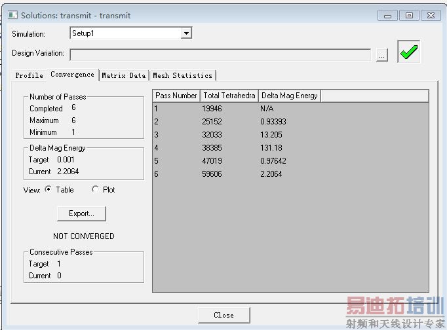The height and width of the screenshot is (330, 447).
Task: Select the row with 32033 tetrahedra
Action: coord(290,135)
